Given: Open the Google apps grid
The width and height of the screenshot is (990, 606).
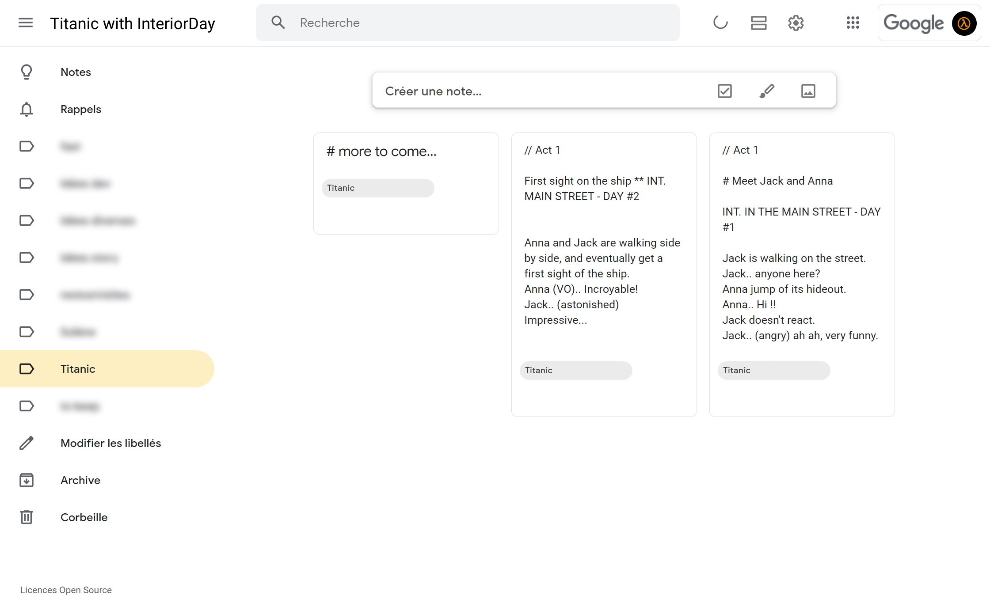Looking at the screenshot, I should [x=853, y=23].
